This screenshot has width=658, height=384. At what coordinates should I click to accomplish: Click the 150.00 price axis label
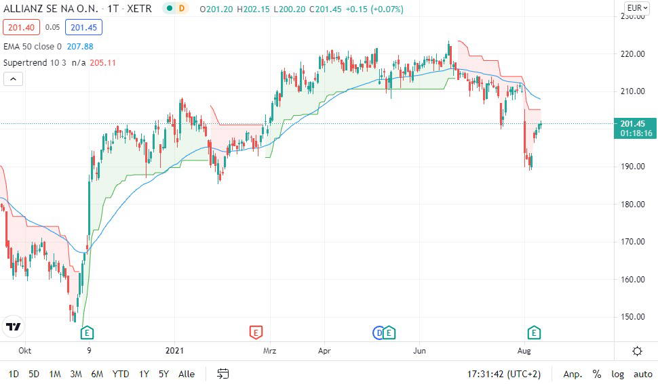[x=632, y=317]
